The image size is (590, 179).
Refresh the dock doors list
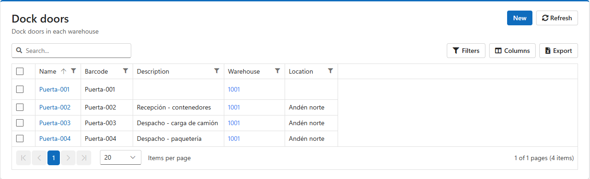(557, 18)
